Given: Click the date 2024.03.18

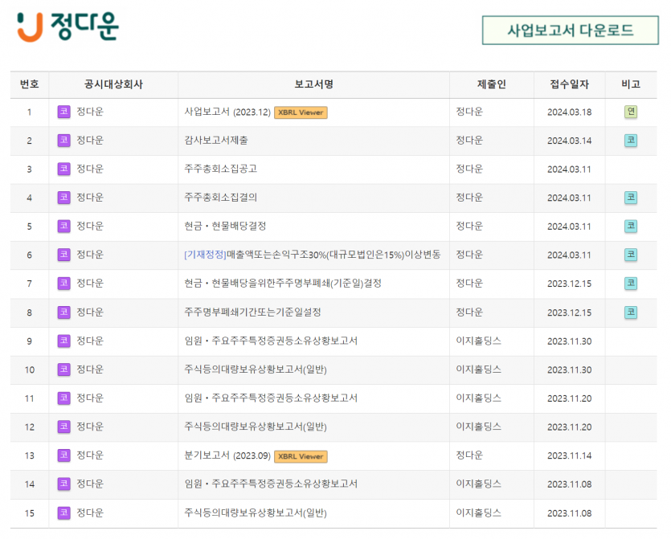Looking at the screenshot, I should [570, 112].
